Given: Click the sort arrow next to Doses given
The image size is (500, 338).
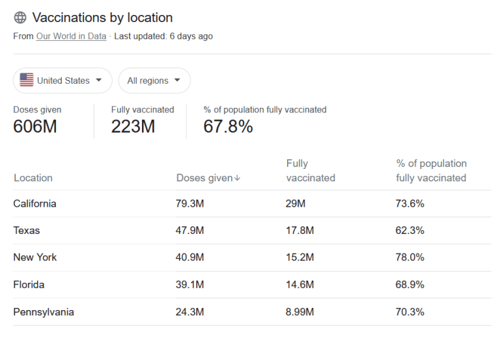Looking at the screenshot, I should (x=237, y=178).
